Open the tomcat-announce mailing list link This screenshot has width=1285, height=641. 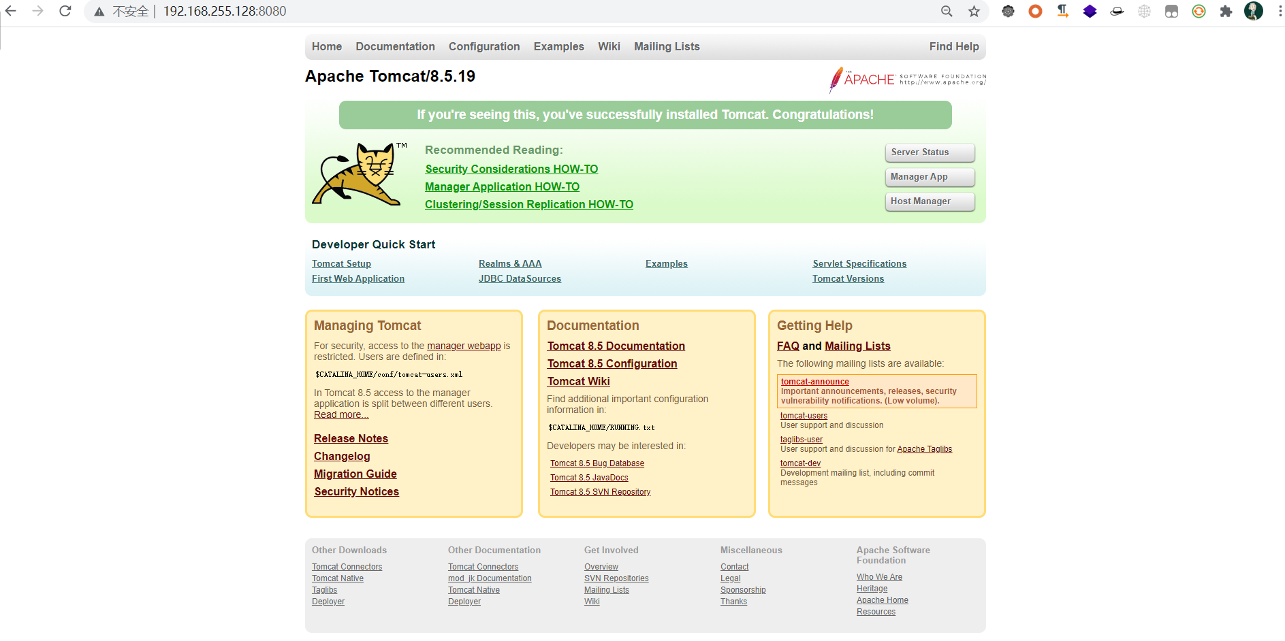click(814, 382)
